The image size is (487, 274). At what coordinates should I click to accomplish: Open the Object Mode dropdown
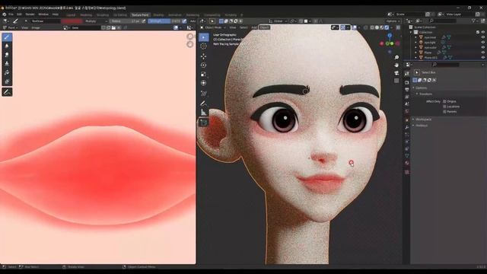[x=213, y=27]
